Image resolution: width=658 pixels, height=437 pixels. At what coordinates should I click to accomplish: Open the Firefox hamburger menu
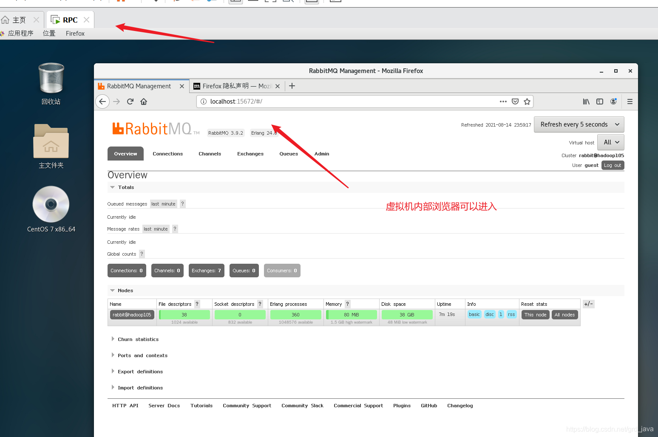tap(630, 101)
